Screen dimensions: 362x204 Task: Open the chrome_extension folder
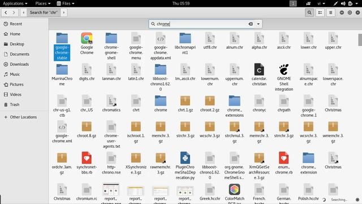click(x=308, y=158)
